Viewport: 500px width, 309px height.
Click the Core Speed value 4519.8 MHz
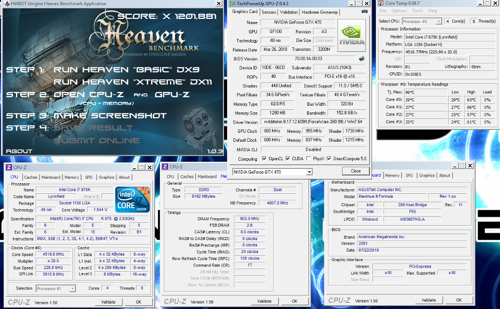53,254
